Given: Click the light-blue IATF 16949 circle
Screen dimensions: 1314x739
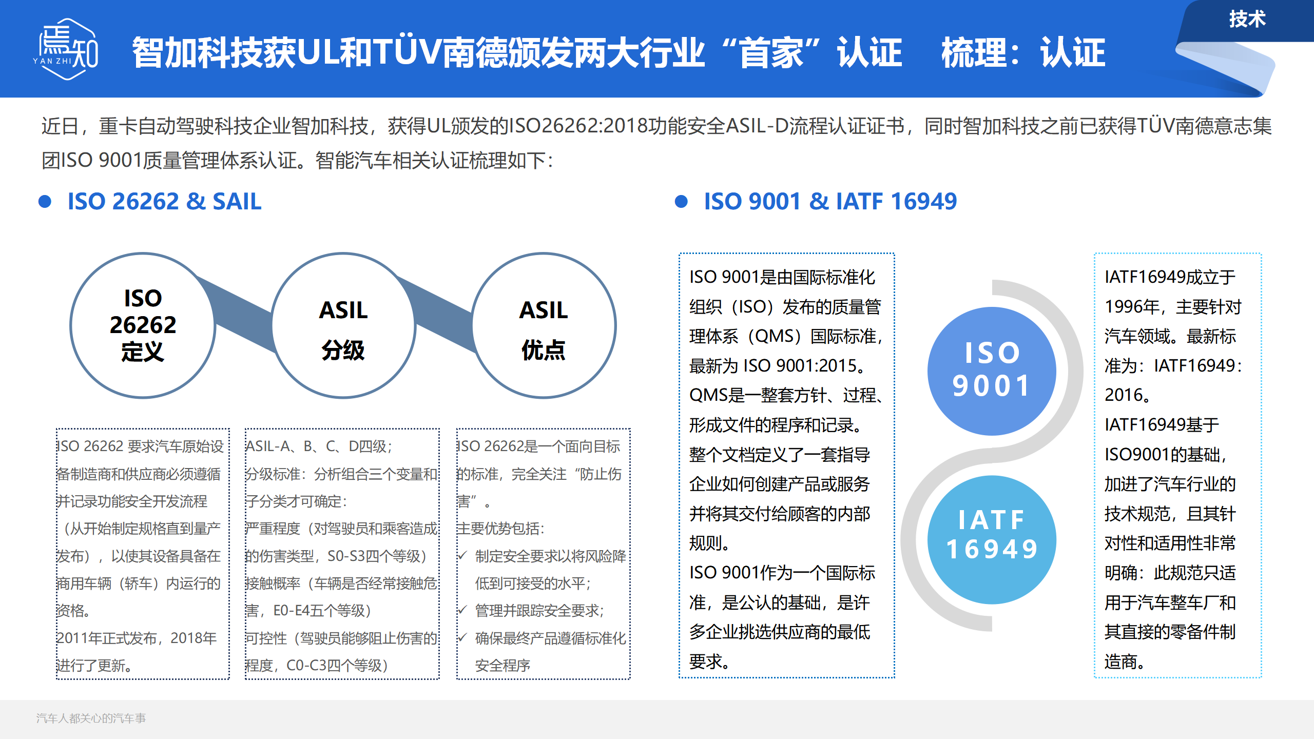Looking at the screenshot, I should (x=992, y=539).
